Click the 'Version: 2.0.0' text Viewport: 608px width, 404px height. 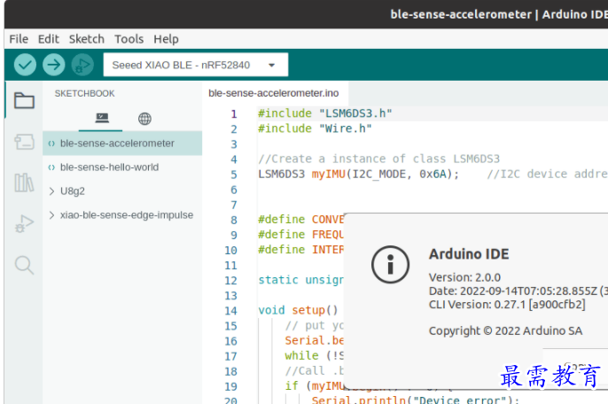(464, 277)
